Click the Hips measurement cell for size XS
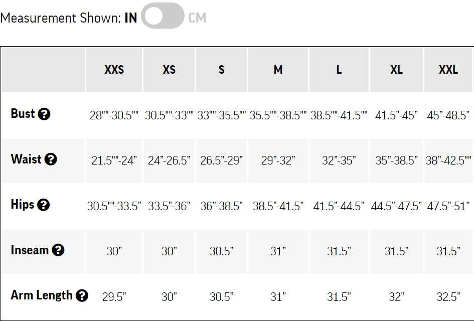Viewport: 474px width, 322px height. 169,206
